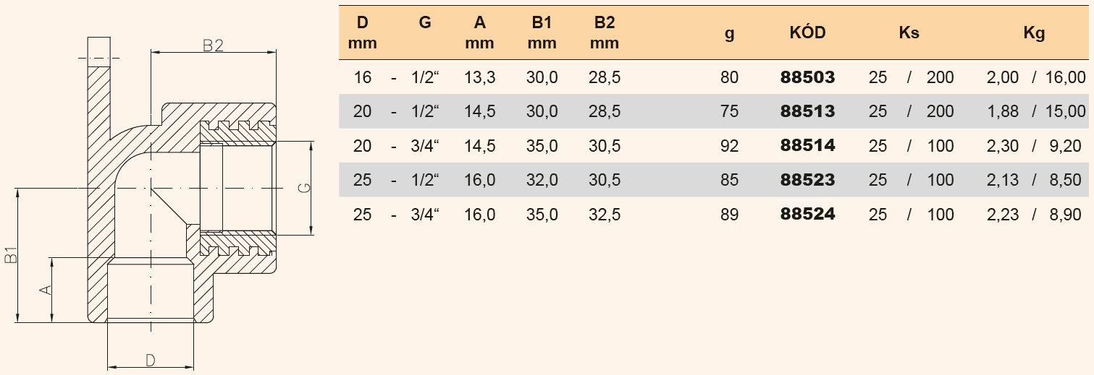The width and height of the screenshot is (1094, 375).
Task: Select the G thread dimension label in drawing
Action: click(x=306, y=188)
